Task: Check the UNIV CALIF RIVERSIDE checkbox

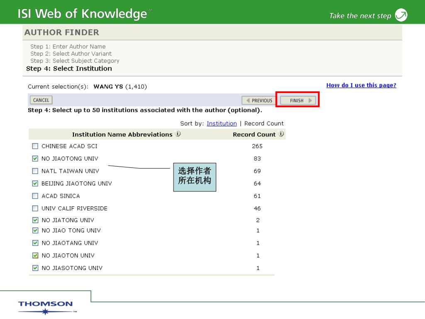Action: coord(35,209)
